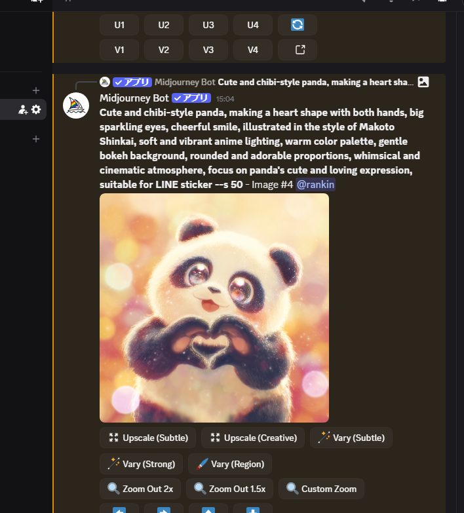
Task: Open channel settings gear icon
Action: 36,109
